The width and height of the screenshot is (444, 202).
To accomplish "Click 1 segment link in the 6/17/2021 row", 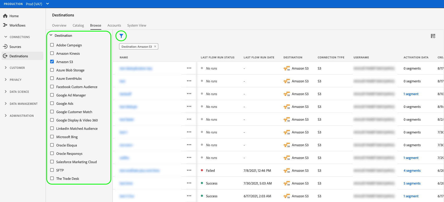I will (411, 196).
